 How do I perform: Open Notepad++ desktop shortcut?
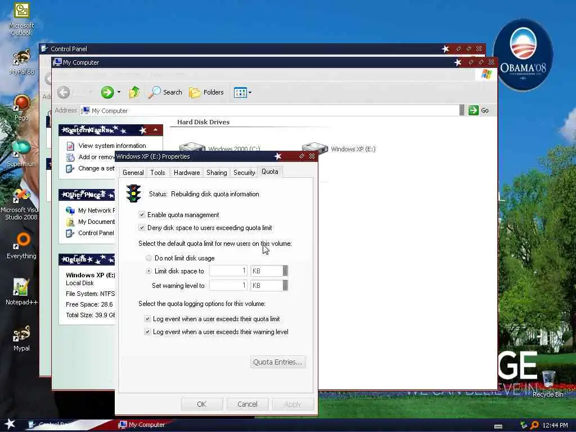[x=21, y=292]
